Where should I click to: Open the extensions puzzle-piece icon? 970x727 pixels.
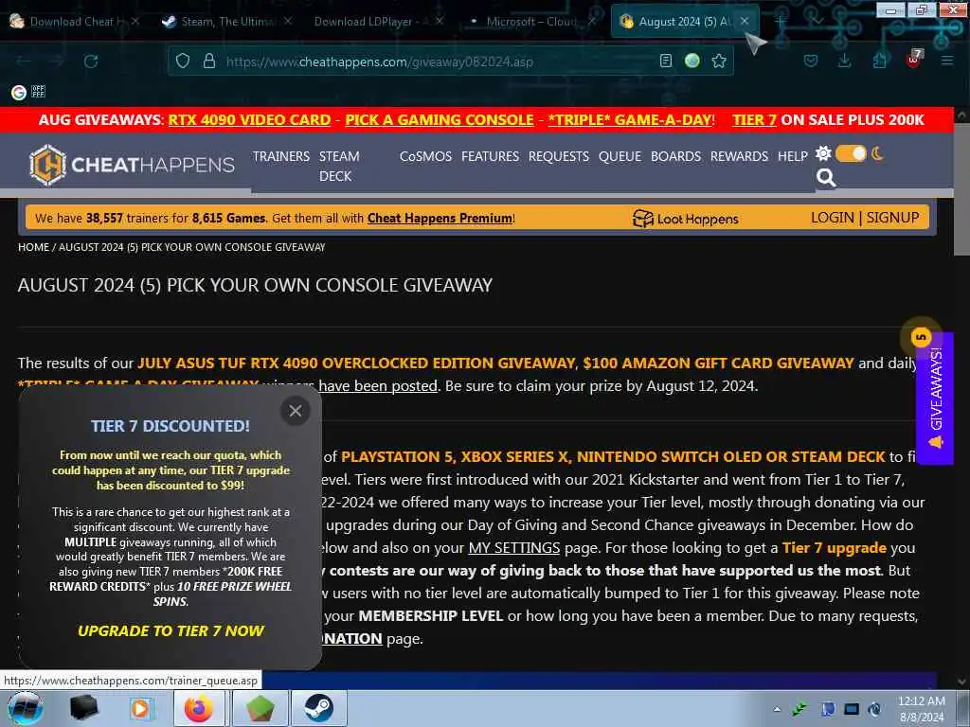click(x=879, y=61)
